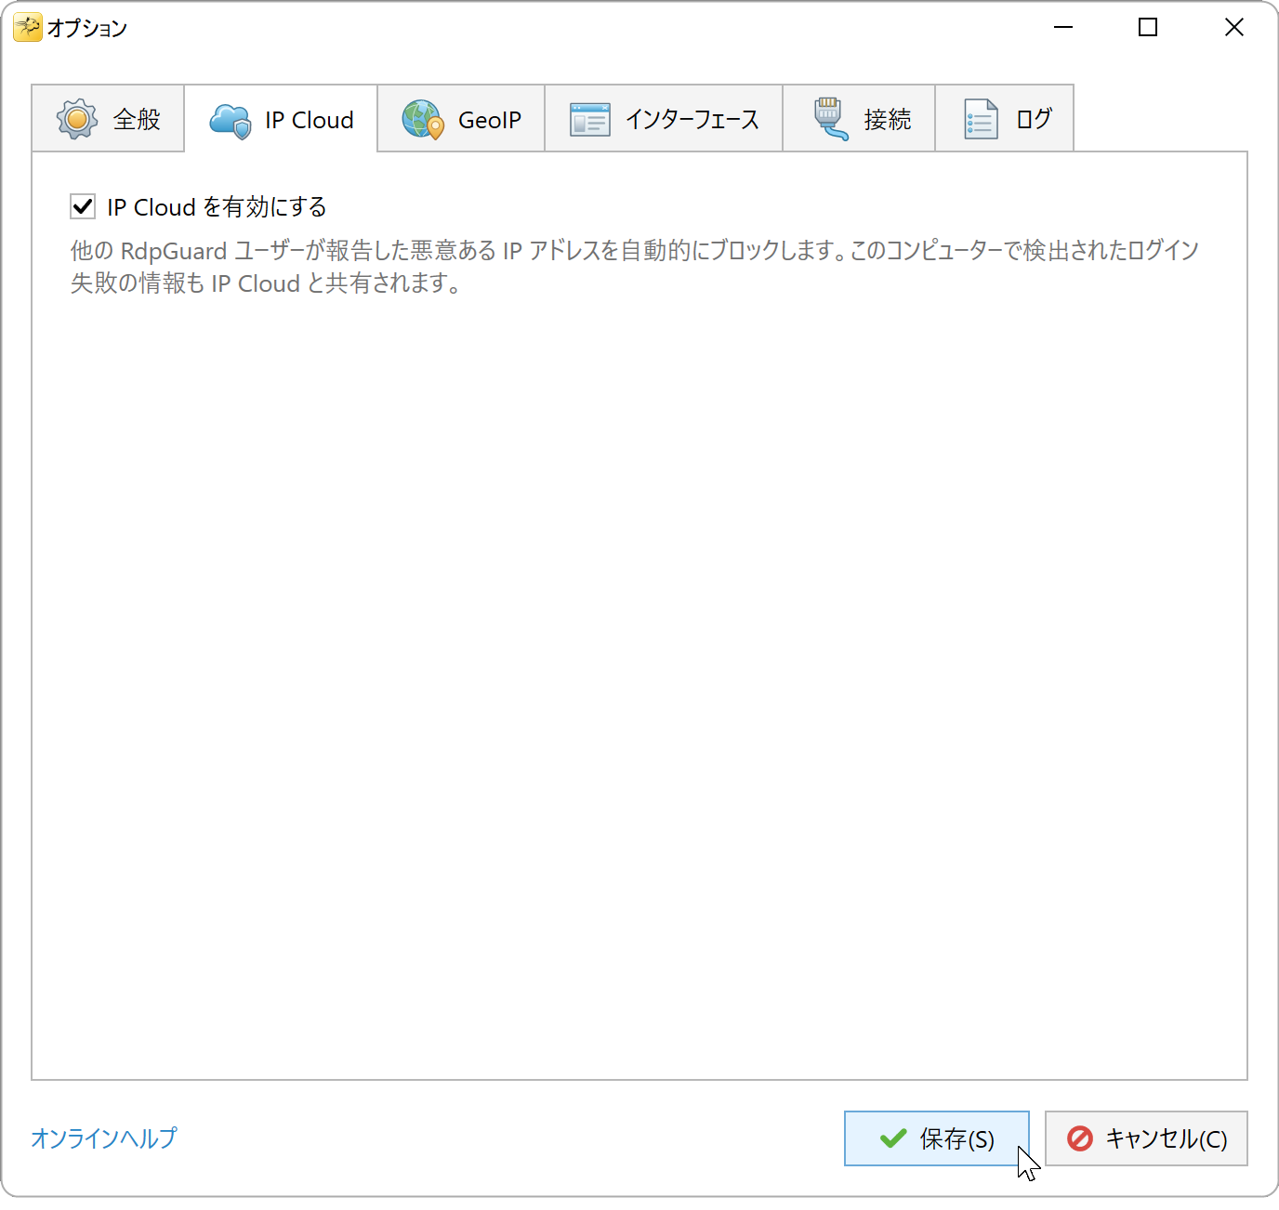Minimize the オプション window
The height and width of the screenshot is (1210, 1279).
tap(1063, 28)
